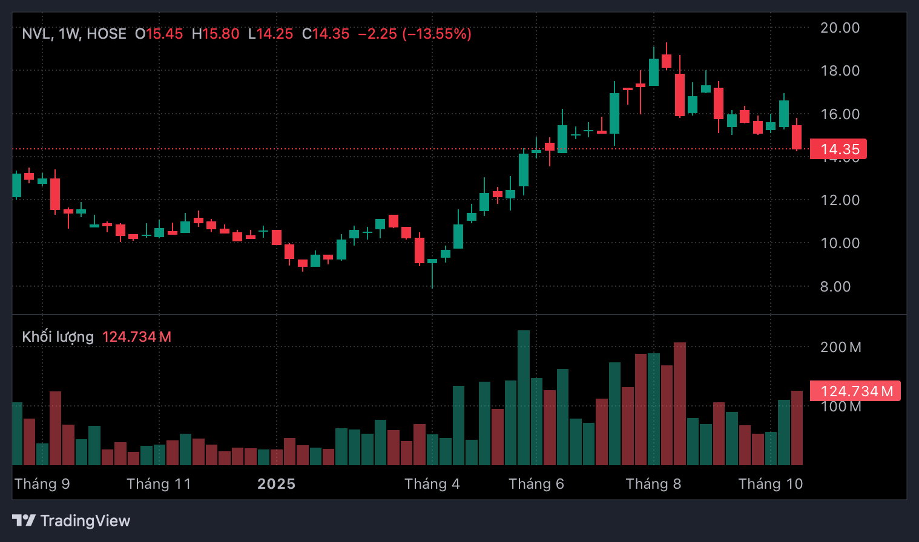The height and width of the screenshot is (542, 919).
Task: Click the −2.25 (−13.55%) change text
Action: (x=415, y=34)
